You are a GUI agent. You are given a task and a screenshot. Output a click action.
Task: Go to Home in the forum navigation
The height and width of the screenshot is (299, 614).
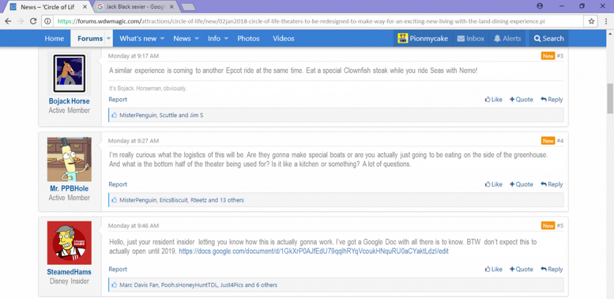click(x=55, y=38)
